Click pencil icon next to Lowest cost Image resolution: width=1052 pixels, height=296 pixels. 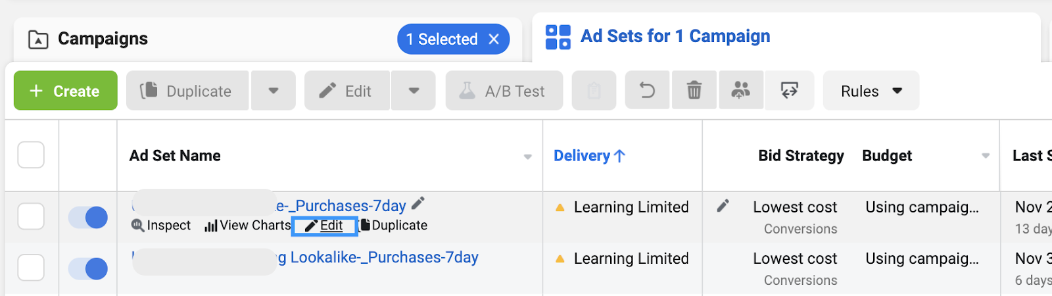[x=723, y=206]
